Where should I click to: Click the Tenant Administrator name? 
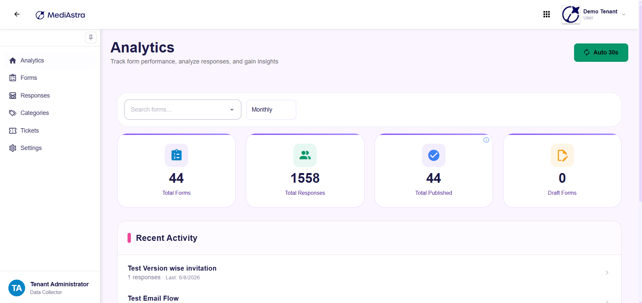(x=60, y=284)
